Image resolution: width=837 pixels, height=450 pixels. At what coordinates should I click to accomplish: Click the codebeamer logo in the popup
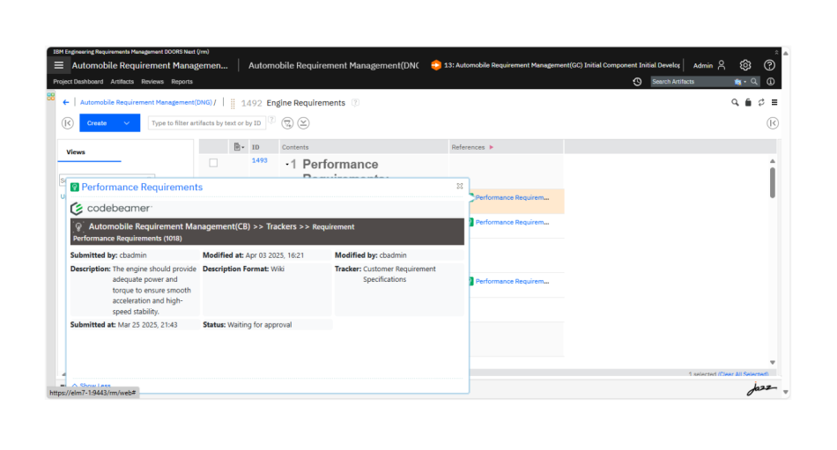pos(112,208)
